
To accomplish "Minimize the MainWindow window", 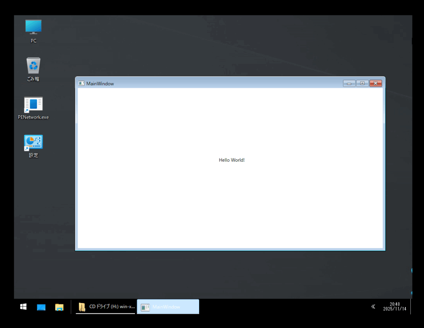I will (x=349, y=83).
